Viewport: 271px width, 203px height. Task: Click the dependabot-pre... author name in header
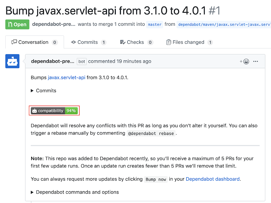54,24
